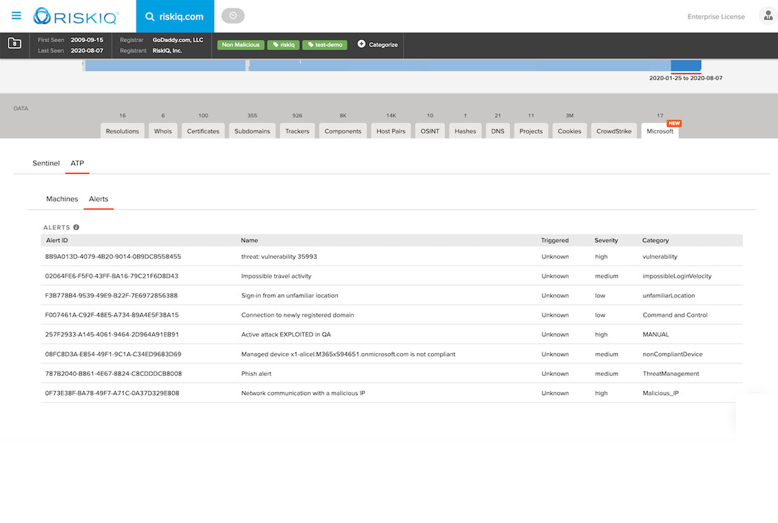Image resolution: width=778 pixels, height=523 pixels.
Task: Open the DNS data tab
Action: click(498, 131)
